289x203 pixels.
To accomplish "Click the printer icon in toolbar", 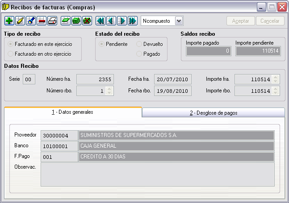I will (x=52, y=21).
